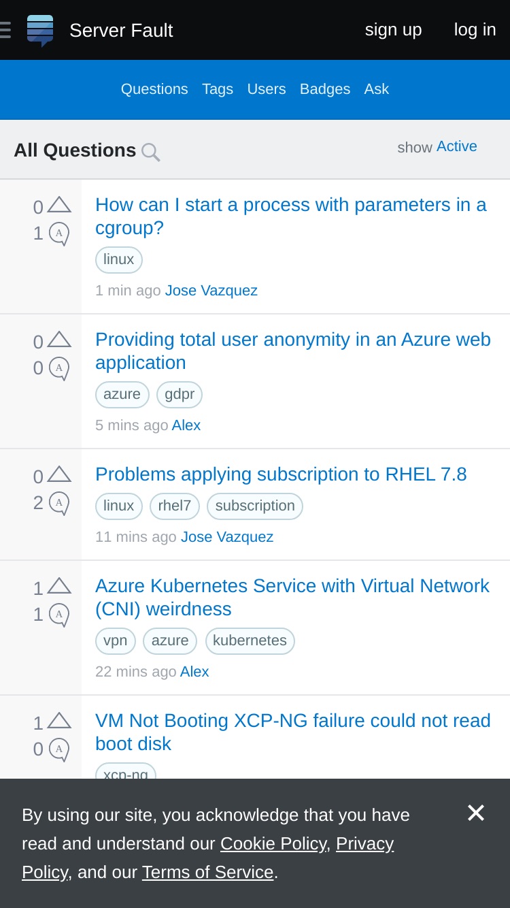Open the VM Not Booting XCP-NG question
The image size is (510, 908).
[293, 732]
